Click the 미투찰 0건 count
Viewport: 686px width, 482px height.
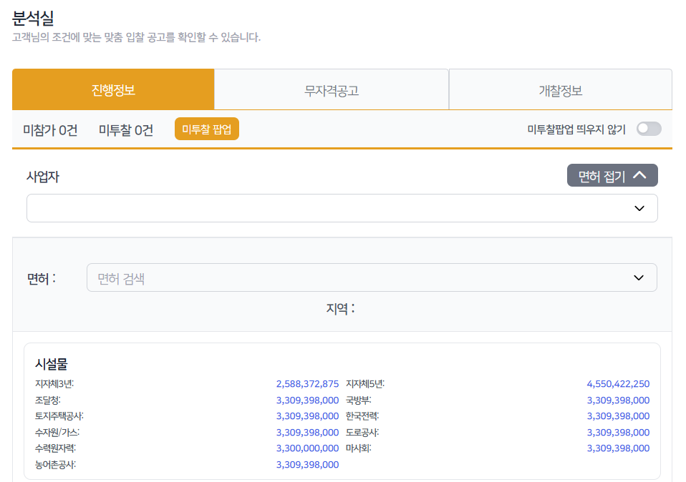click(125, 129)
